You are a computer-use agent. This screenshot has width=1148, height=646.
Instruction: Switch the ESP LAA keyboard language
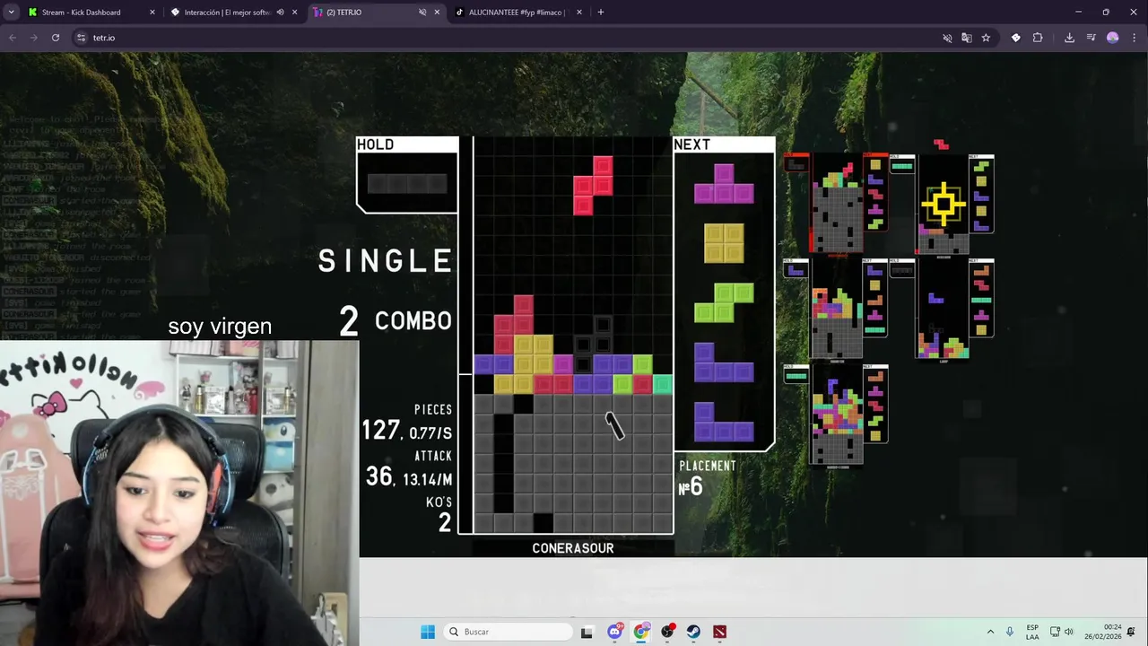(x=1032, y=632)
